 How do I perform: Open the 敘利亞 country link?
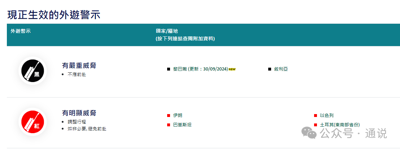(x=281, y=69)
